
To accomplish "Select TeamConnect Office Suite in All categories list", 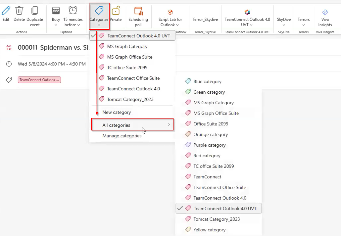I will click(x=219, y=187).
